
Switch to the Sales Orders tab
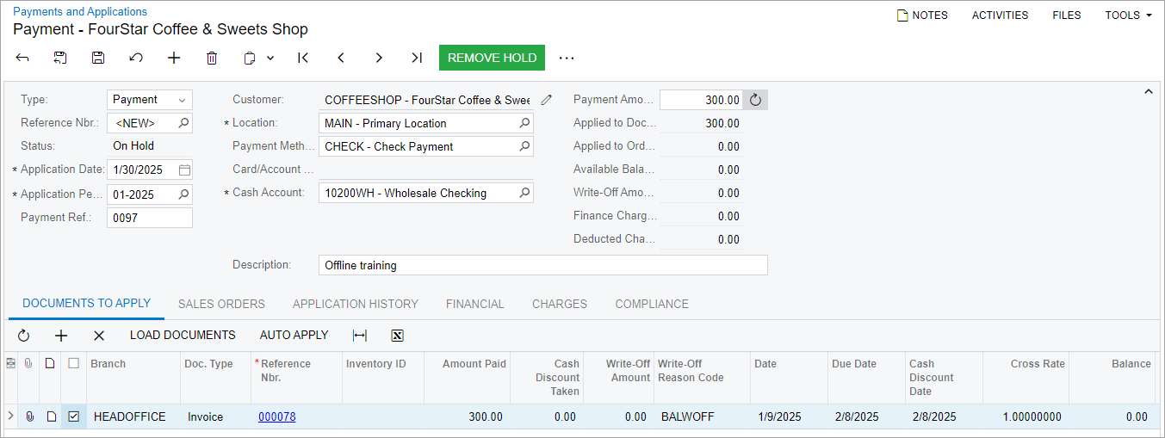click(221, 304)
